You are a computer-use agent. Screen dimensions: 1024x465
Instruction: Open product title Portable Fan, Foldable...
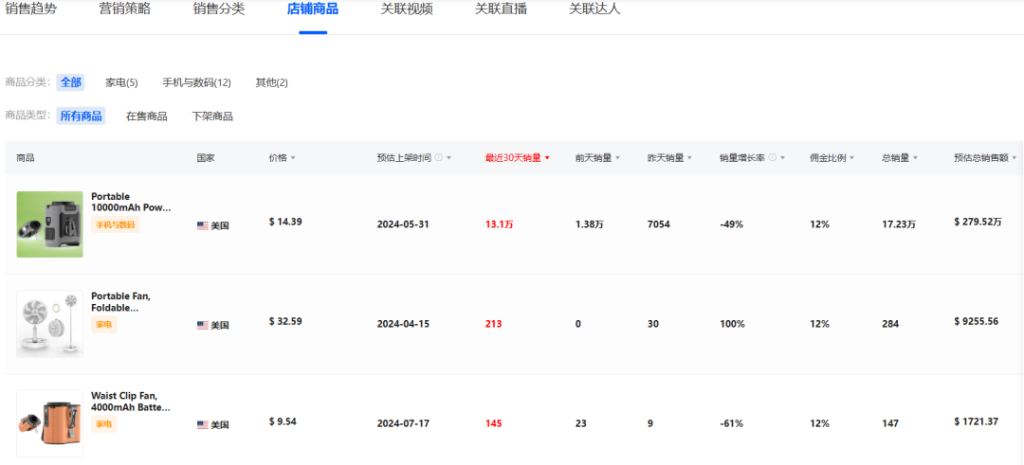[120, 301]
